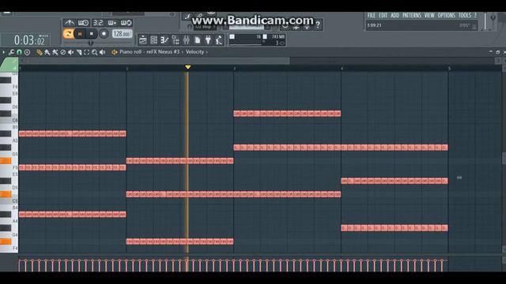Click the piano roll vertical scrollbar

coord(504,159)
